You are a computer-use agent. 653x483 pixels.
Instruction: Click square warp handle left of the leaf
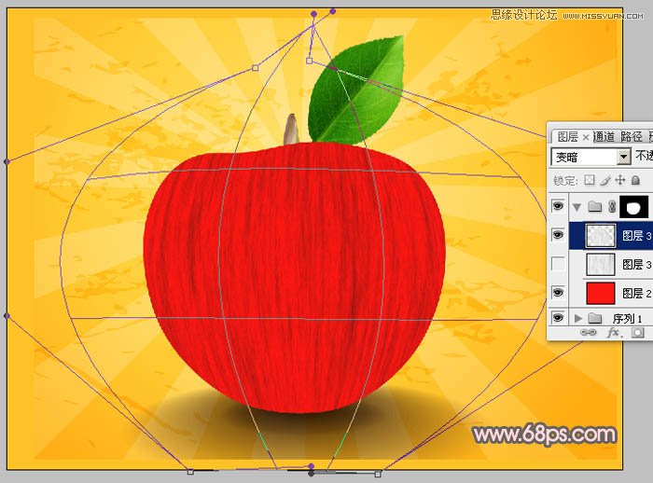click(x=256, y=68)
